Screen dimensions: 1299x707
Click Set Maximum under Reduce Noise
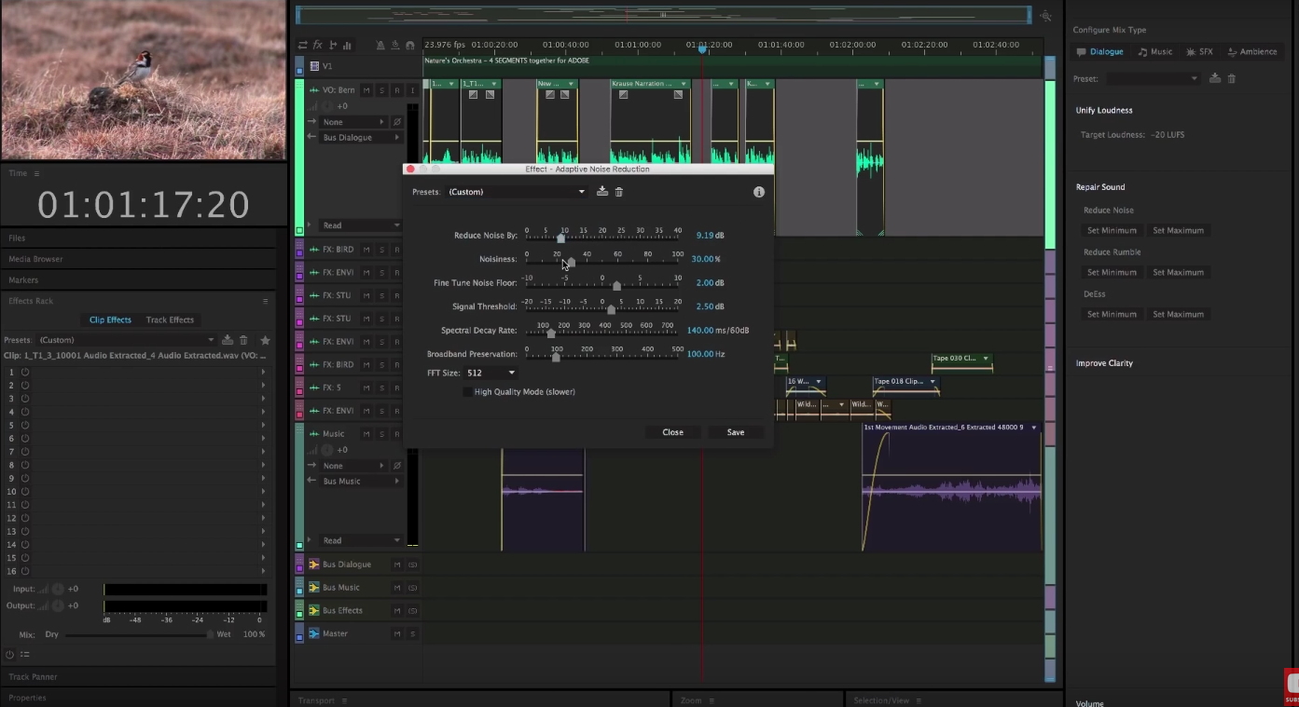pyautogui.click(x=1178, y=231)
